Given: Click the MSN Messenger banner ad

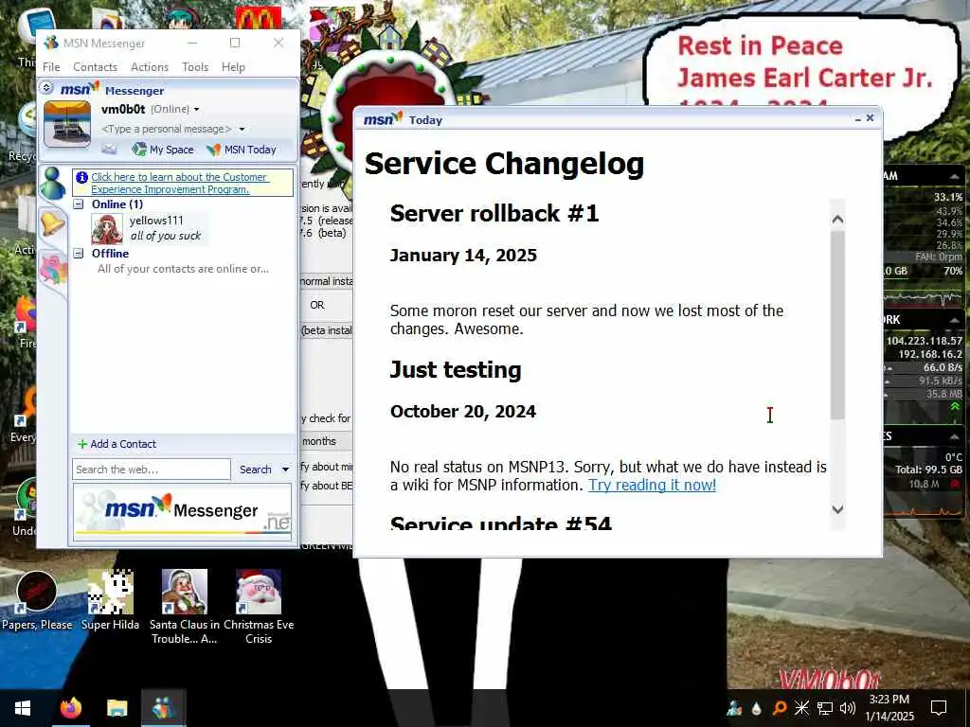Looking at the screenshot, I should 182,511.
